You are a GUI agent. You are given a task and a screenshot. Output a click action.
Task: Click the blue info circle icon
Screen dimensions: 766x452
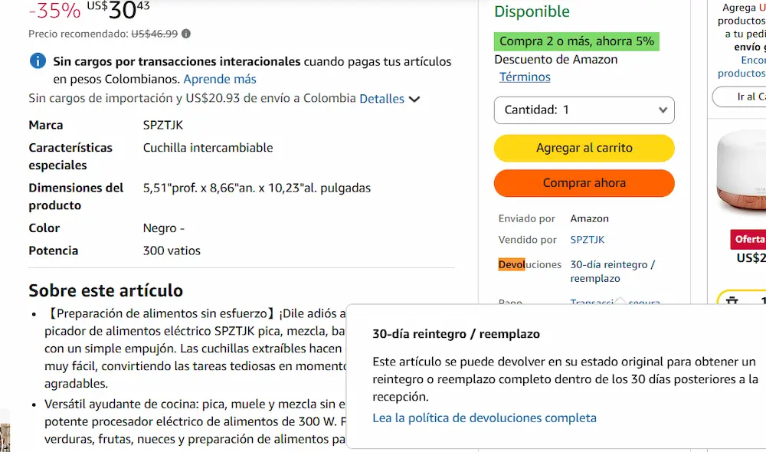37,61
